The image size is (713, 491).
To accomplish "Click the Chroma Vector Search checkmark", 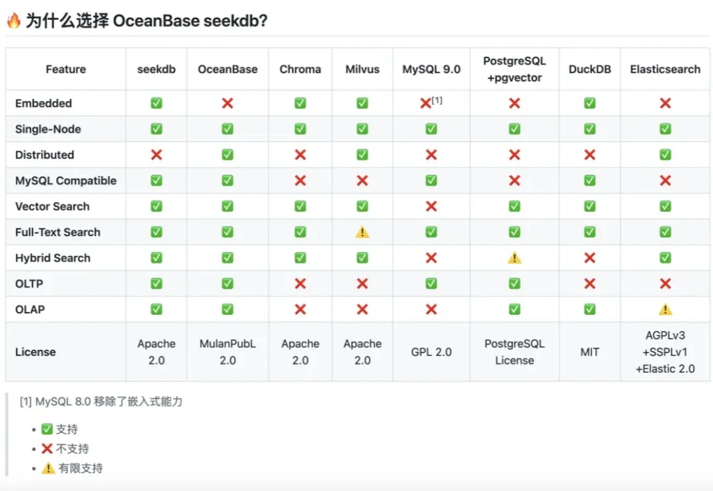I will tap(300, 207).
